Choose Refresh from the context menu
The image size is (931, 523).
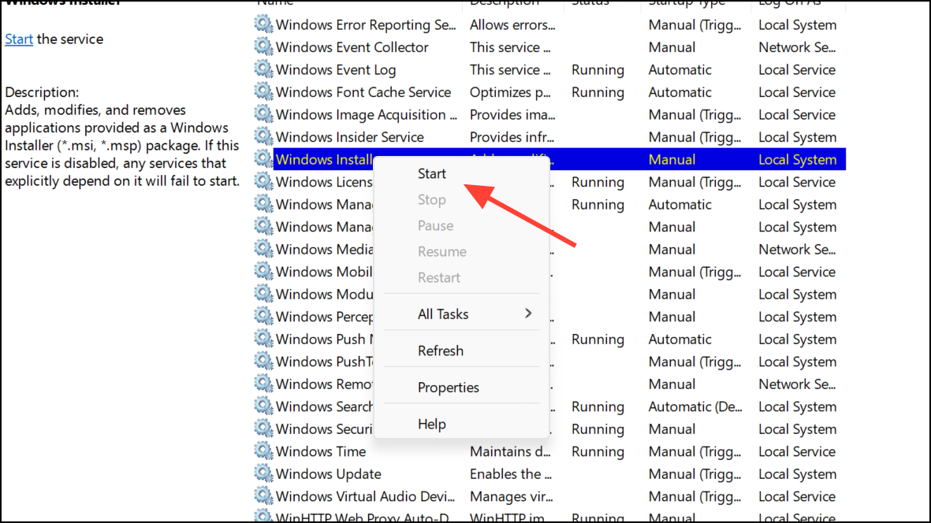tap(441, 351)
